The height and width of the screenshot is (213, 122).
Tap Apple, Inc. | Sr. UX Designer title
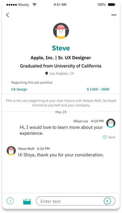click(61, 58)
